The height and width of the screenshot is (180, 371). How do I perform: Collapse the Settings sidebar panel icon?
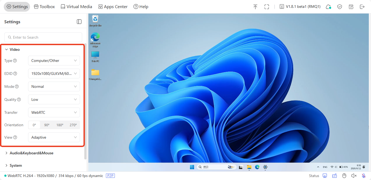[x=79, y=22]
